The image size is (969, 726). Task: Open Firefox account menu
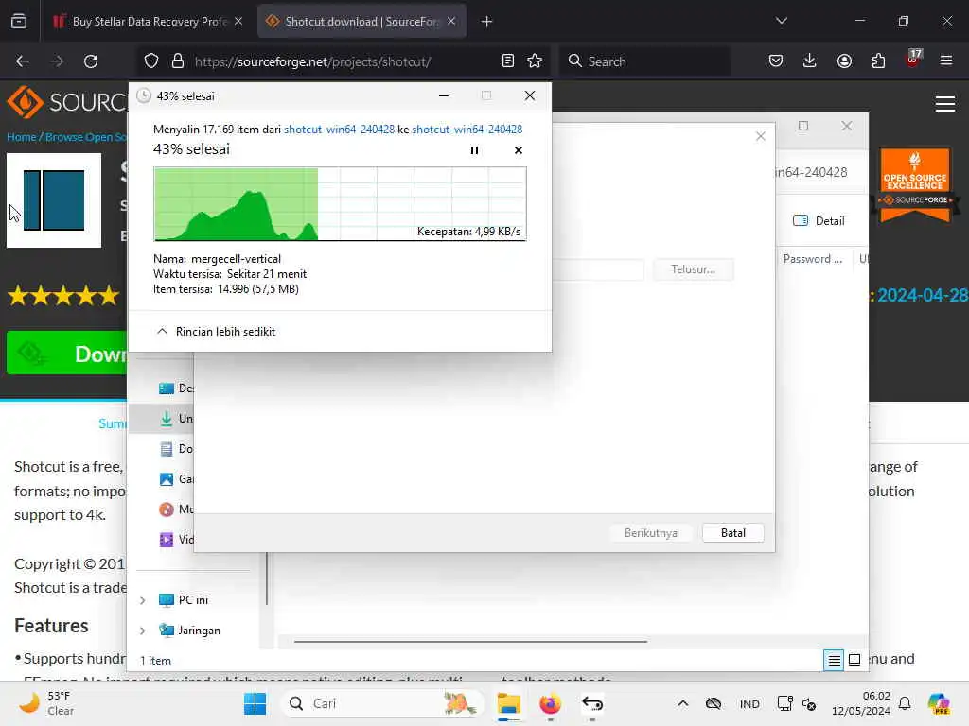pyautogui.click(x=844, y=61)
